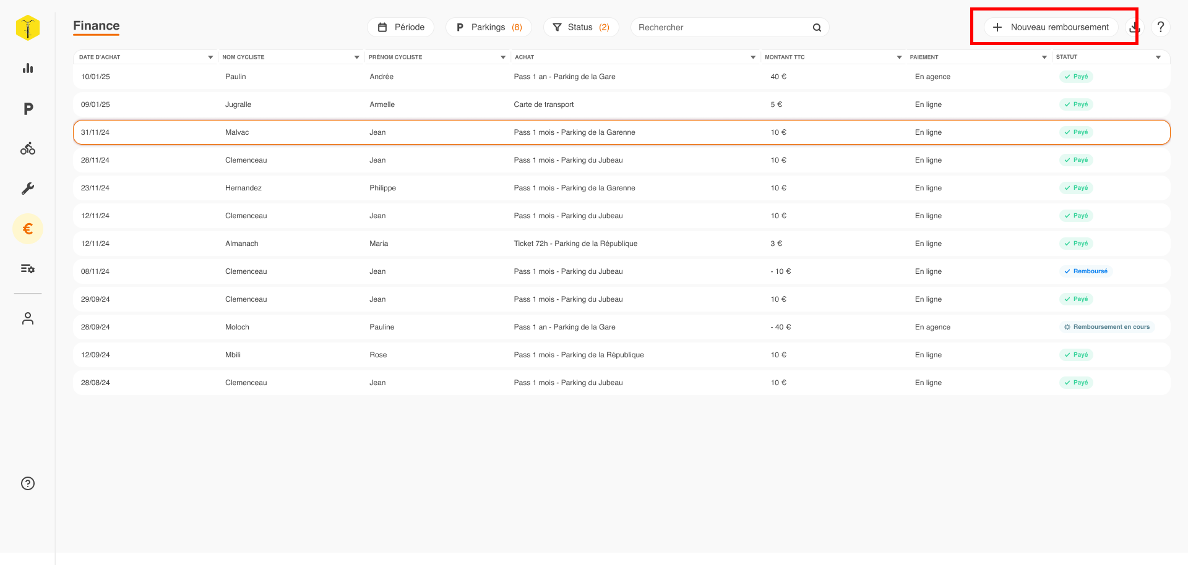1188x565 pixels.
Task: Click the Payé badge on Almanach row
Action: point(1076,244)
